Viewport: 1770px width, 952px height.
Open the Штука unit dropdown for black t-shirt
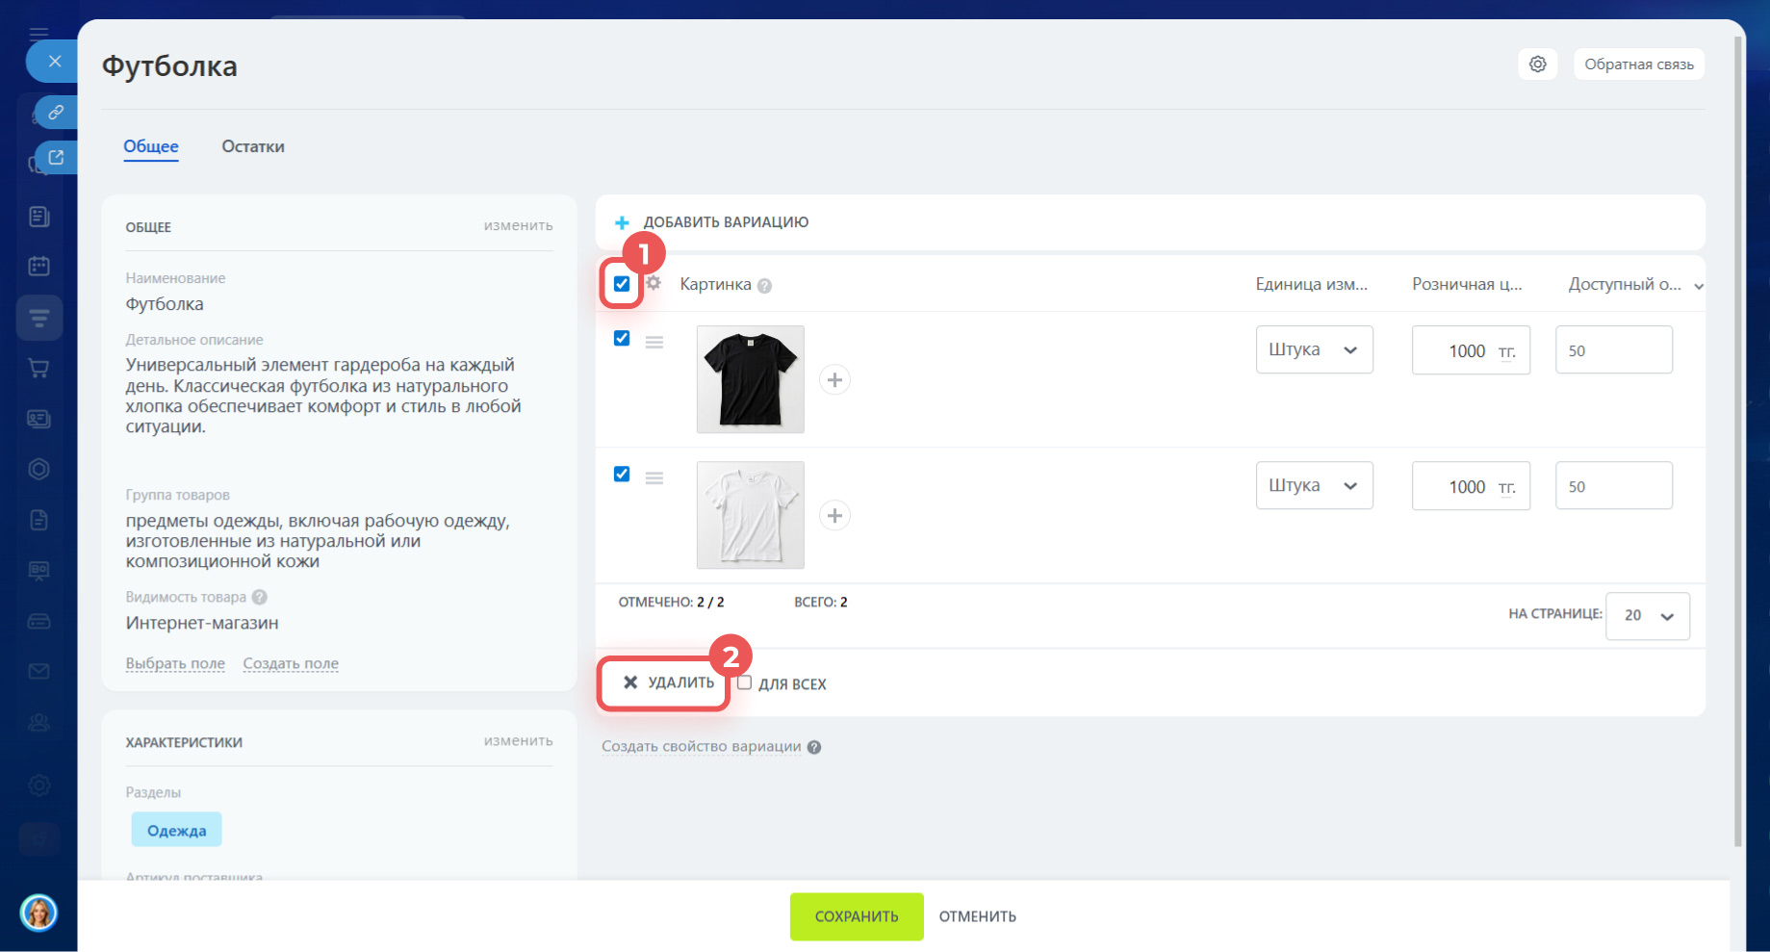1314,350
